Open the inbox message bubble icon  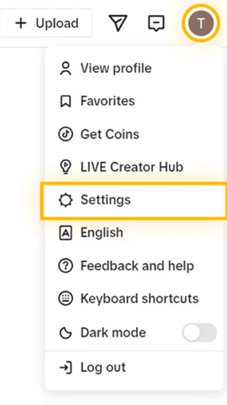[156, 23]
